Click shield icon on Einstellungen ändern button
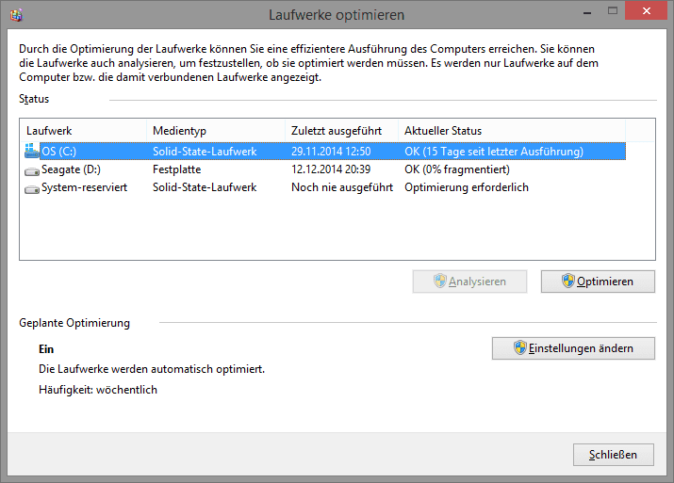This screenshot has width=674, height=483. pyautogui.click(x=519, y=347)
